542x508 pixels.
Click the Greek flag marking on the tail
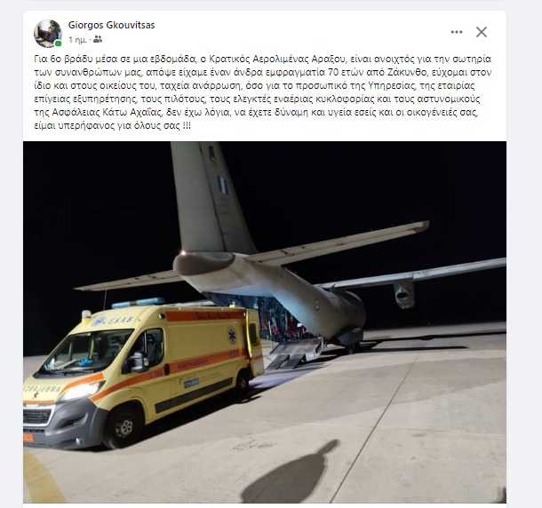(x=222, y=186)
